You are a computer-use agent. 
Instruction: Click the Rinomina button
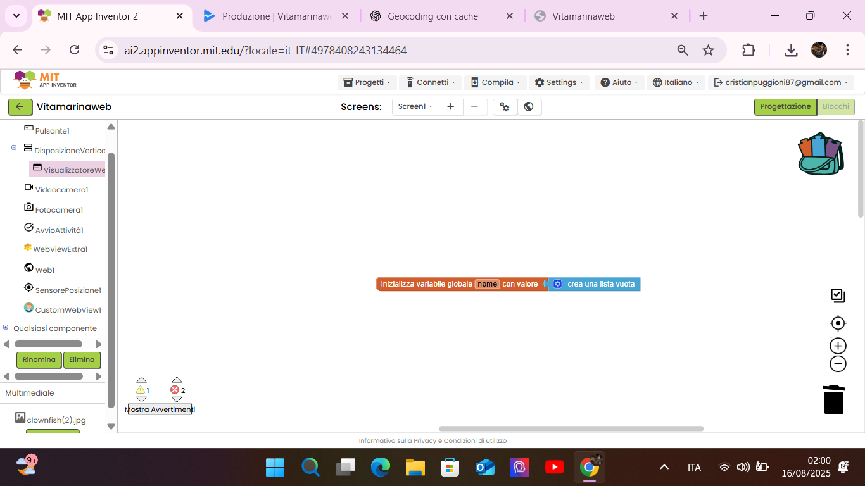(39, 360)
